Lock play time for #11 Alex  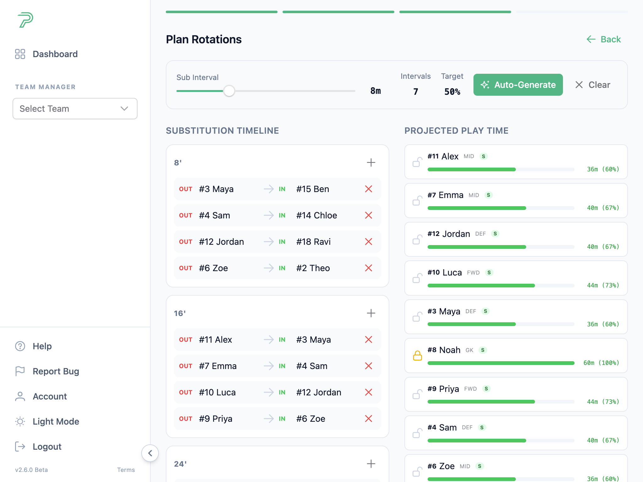[417, 162]
